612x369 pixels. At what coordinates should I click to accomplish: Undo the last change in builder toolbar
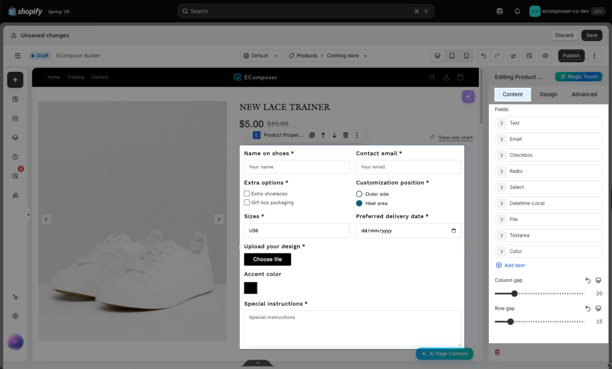(x=484, y=56)
